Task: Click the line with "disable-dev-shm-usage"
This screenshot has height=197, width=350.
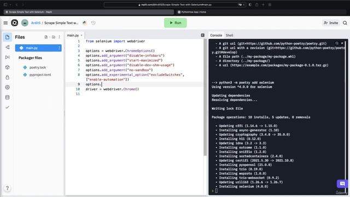Action: [130, 65]
